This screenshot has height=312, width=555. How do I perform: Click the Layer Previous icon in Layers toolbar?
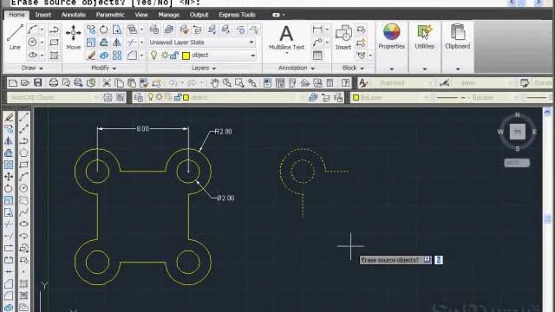(x=326, y=97)
